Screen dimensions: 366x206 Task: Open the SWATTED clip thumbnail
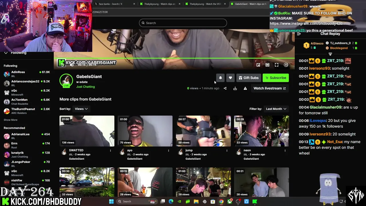(87, 131)
